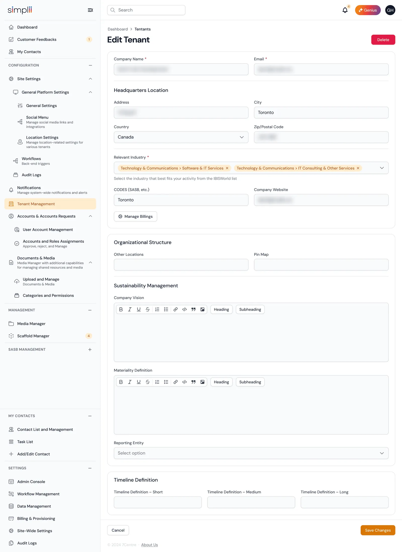402x552 pixels.
Task: Apply underline in Company Vision editor
Action: [x=139, y=309]
